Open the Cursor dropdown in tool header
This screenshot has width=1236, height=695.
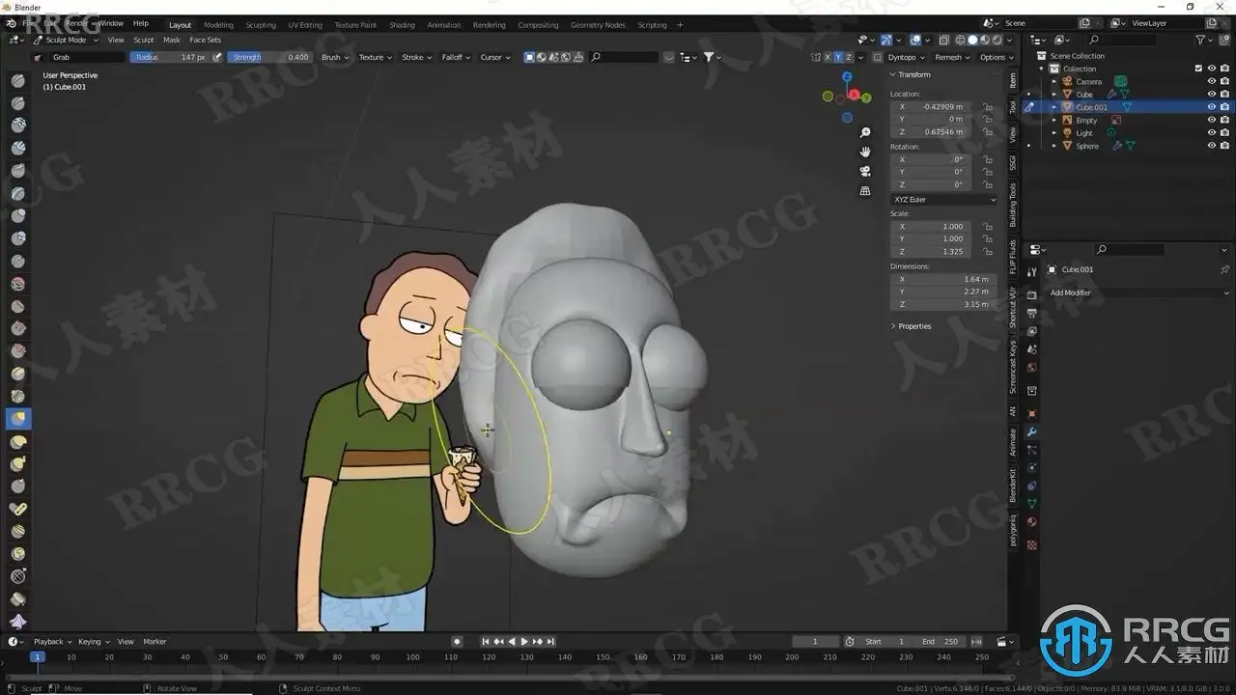click(x=494, y=57)
